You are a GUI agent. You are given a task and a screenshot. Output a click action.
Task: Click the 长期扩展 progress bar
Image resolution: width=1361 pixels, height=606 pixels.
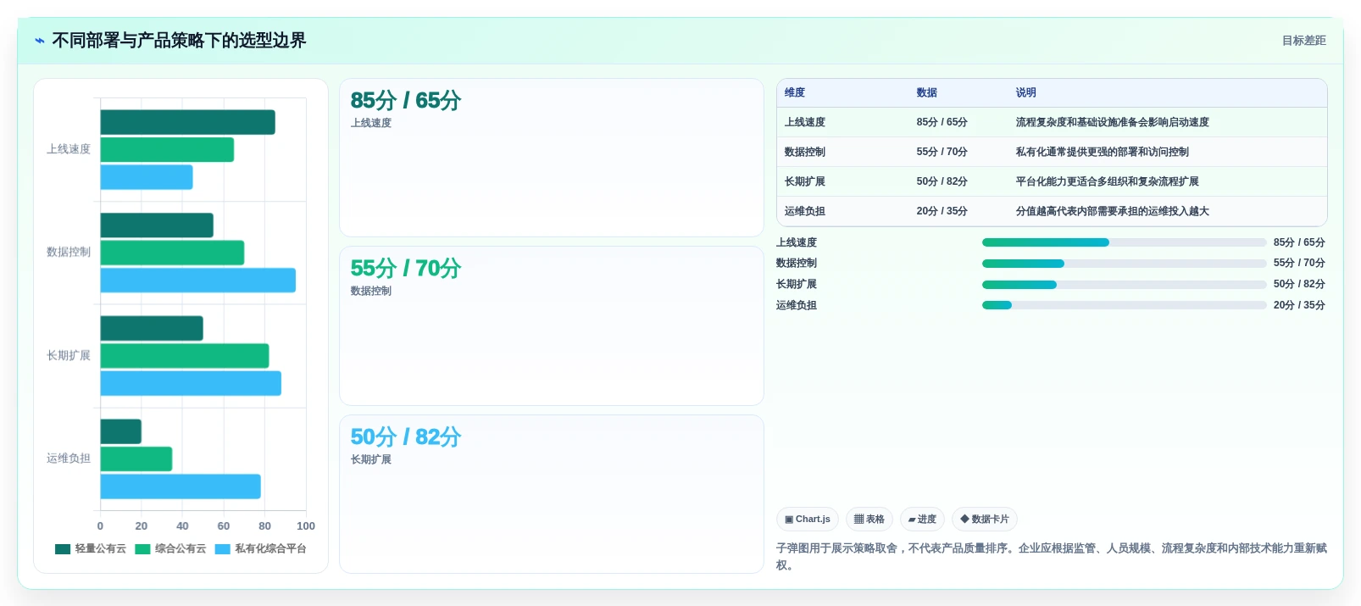click(x=1124, y=285)
